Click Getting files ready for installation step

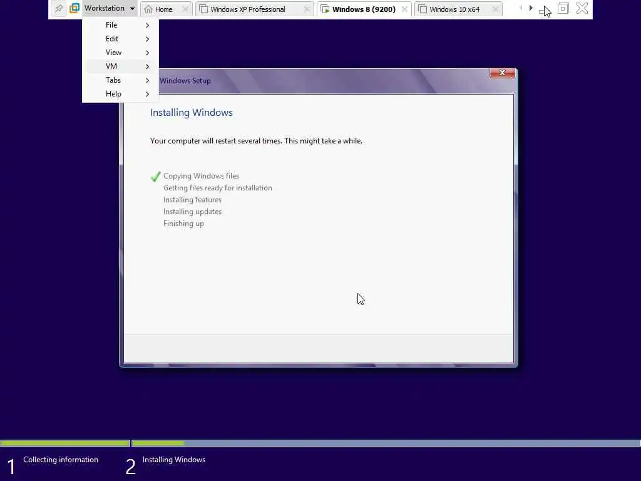coord(217,188)
